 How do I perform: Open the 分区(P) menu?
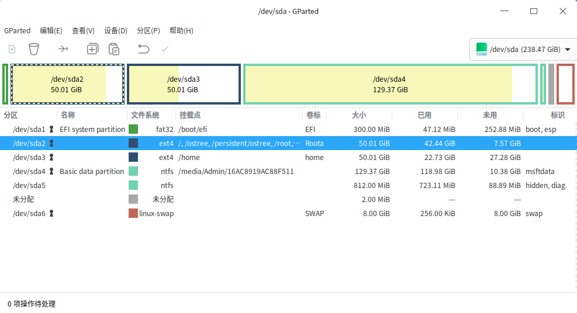click(x=148, y=30)
